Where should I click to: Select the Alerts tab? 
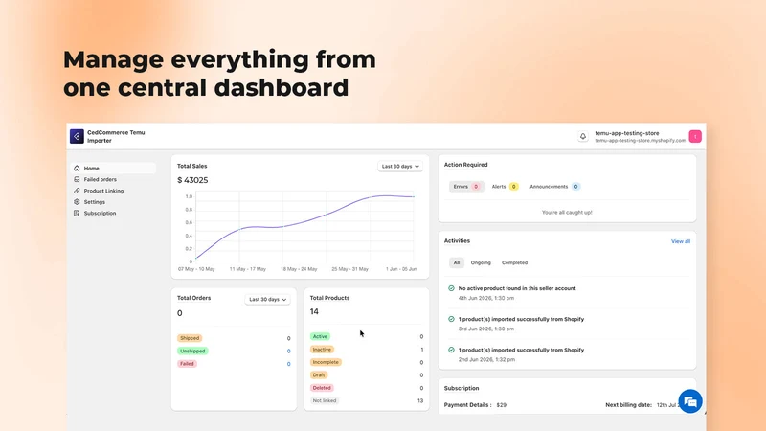coord(505,186)
